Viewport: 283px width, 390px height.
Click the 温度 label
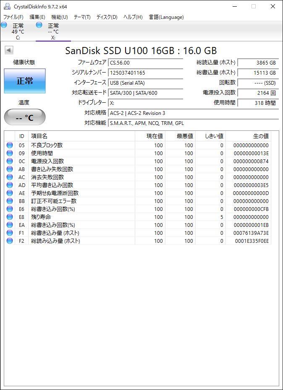coord(24,102)
